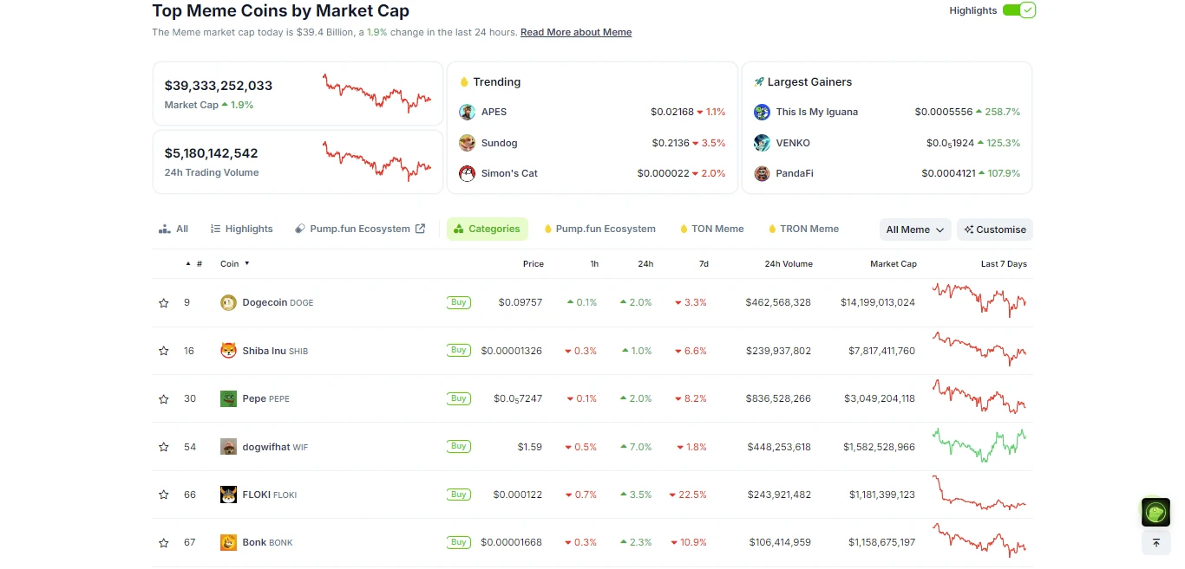Sort by 24h change column
Image resolution: width=1185 pixels, height=569 pixels.
pyautogui.click(x=645, y=263)
